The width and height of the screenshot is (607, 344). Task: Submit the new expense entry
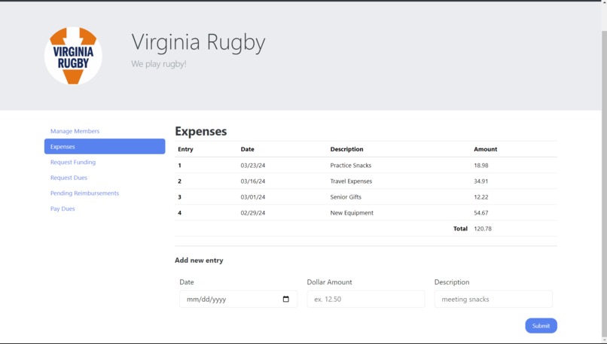pos(541,326)
